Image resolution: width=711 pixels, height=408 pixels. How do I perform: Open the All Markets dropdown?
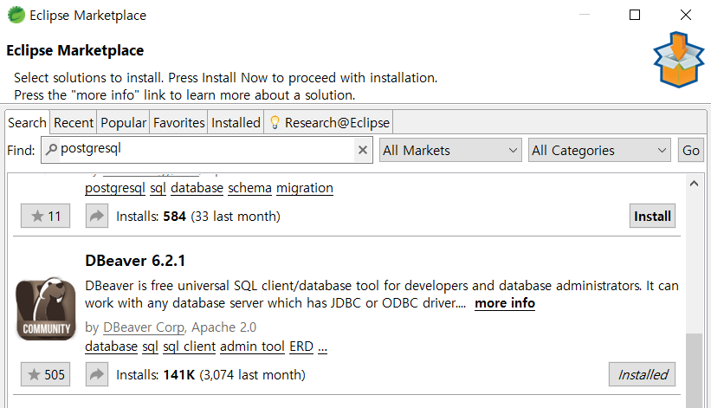pyautogui.click(x=450, y=150)
